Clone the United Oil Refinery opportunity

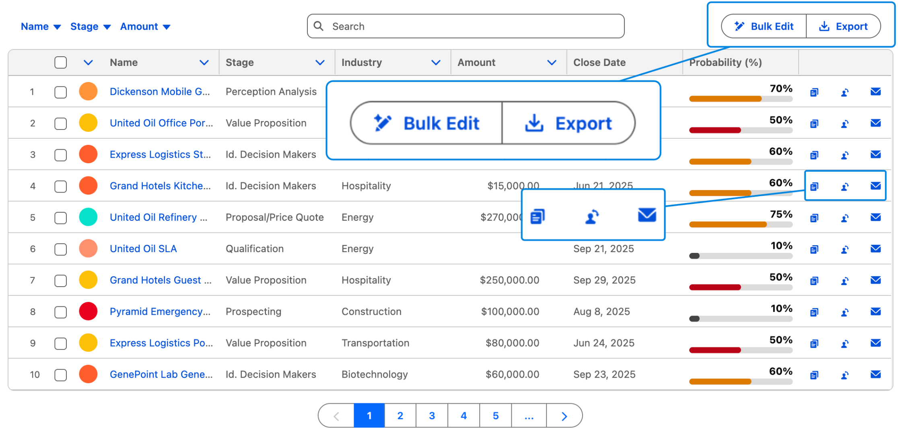pos(814,218)
